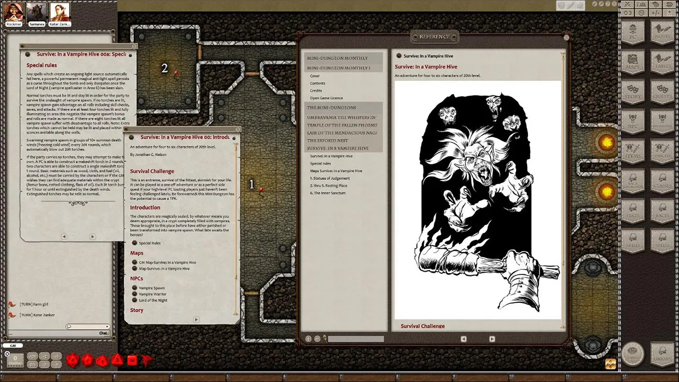The height and width of the screenshot is (382, 679).
Task: Open GM Map-Survive: In a Vampire Hive link
Action: coord(167,263)
